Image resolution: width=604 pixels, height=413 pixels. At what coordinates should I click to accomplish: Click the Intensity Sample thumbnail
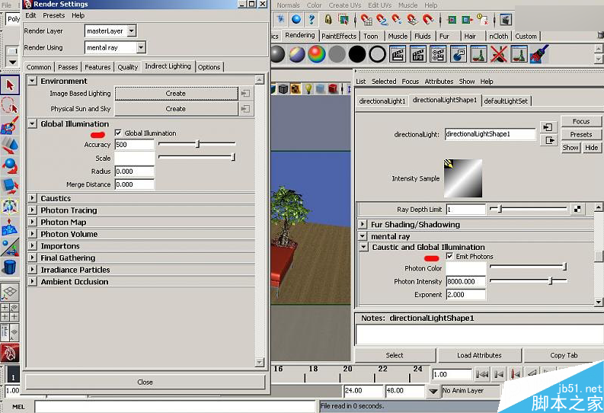coord(463,178)
